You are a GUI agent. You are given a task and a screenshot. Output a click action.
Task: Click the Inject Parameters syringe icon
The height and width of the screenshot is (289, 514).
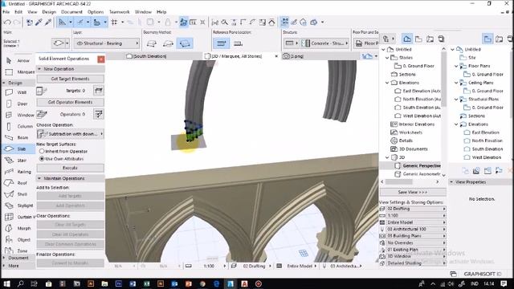pos(48,22)
